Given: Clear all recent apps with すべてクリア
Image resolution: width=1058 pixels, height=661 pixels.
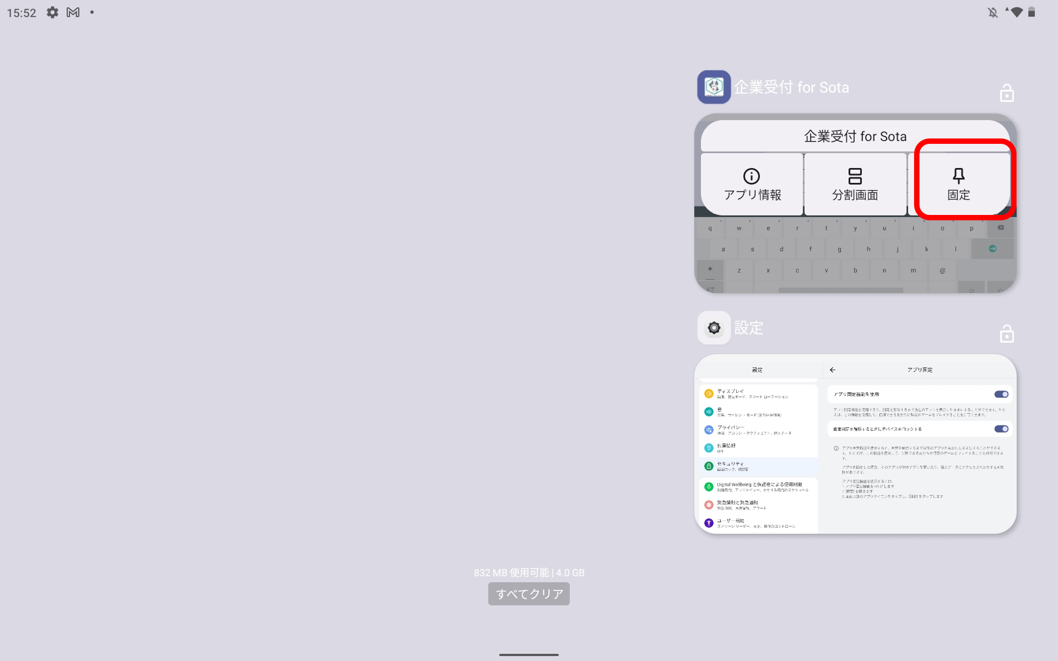Looking at the screenshot, I should (529, 594).
